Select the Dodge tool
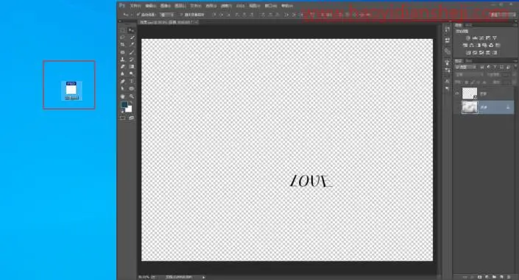Image resolution: width=519 pixels, height=280 pixels. pyautogui.click(x=131, y=74)
